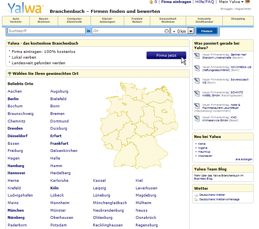Open the NOVIMEDIA UG company entry
Image resolution: width=259 pixels, height=229 pixels.
coord(227,69)
